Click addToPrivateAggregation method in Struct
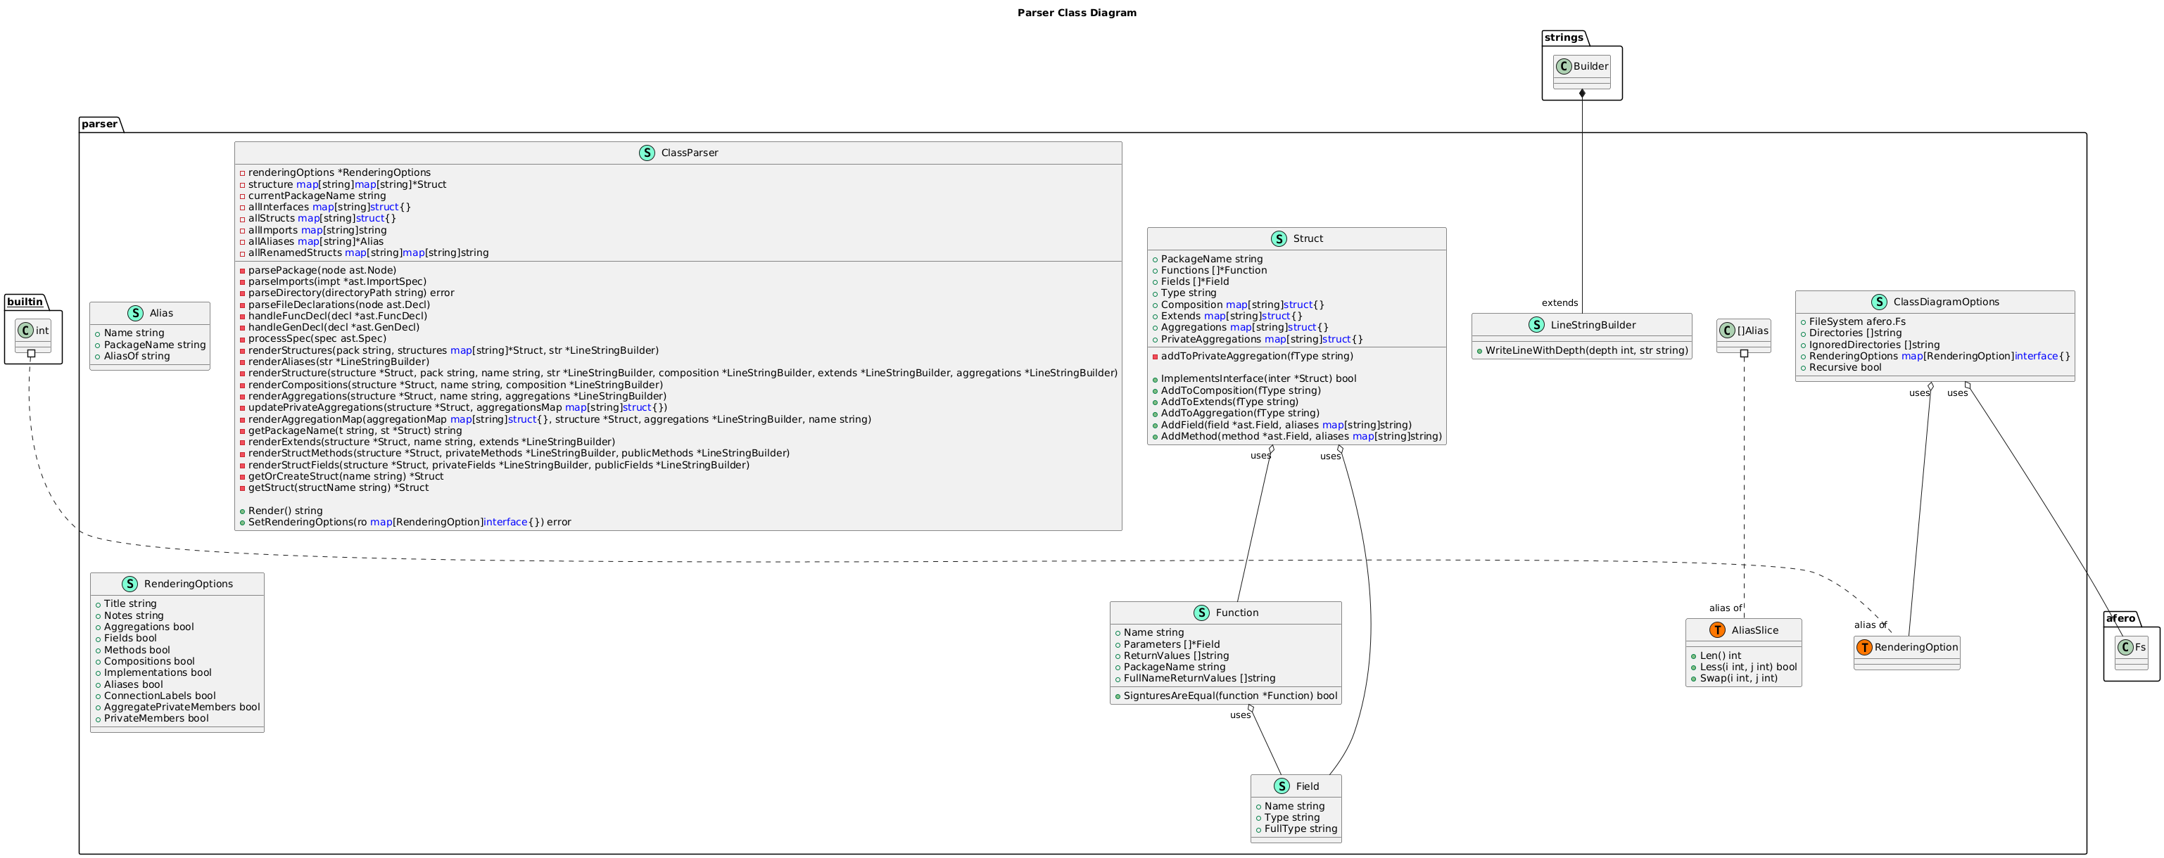Screen dimensions: 2164x858 point(1252,356)
